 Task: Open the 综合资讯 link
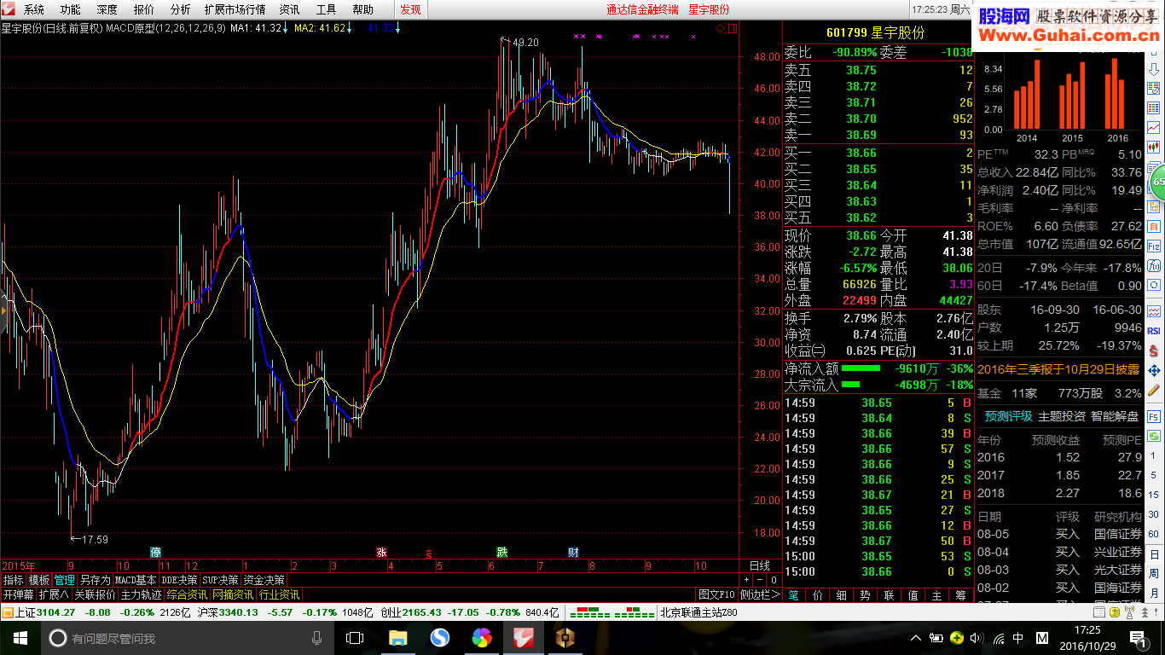(187, 594)
